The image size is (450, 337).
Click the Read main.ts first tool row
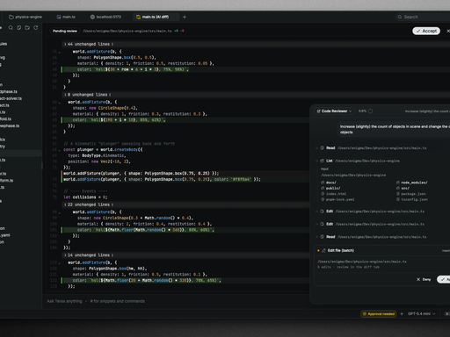point(373,148)
